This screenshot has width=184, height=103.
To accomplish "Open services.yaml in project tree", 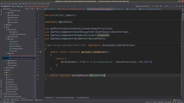I will pyautogui.click(x=14, y=22).
